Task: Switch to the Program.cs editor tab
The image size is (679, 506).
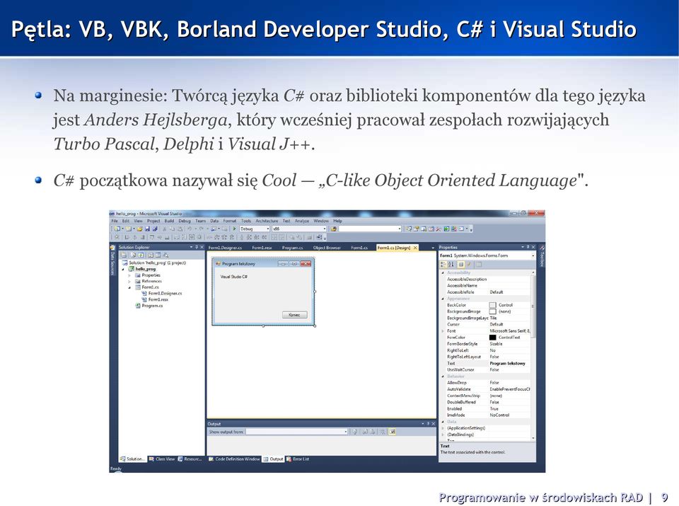Action: coord(292,248)
